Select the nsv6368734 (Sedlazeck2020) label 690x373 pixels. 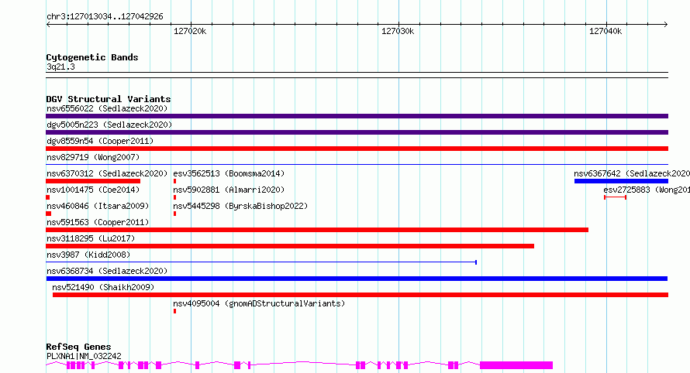[x=107, y=271]
